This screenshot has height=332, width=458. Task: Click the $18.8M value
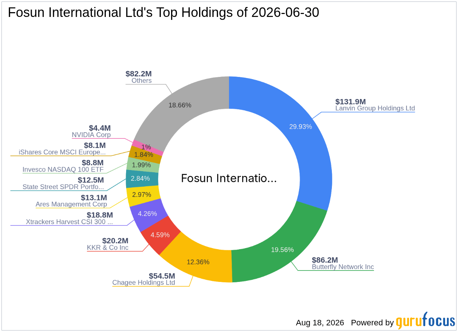coord(100,215)
